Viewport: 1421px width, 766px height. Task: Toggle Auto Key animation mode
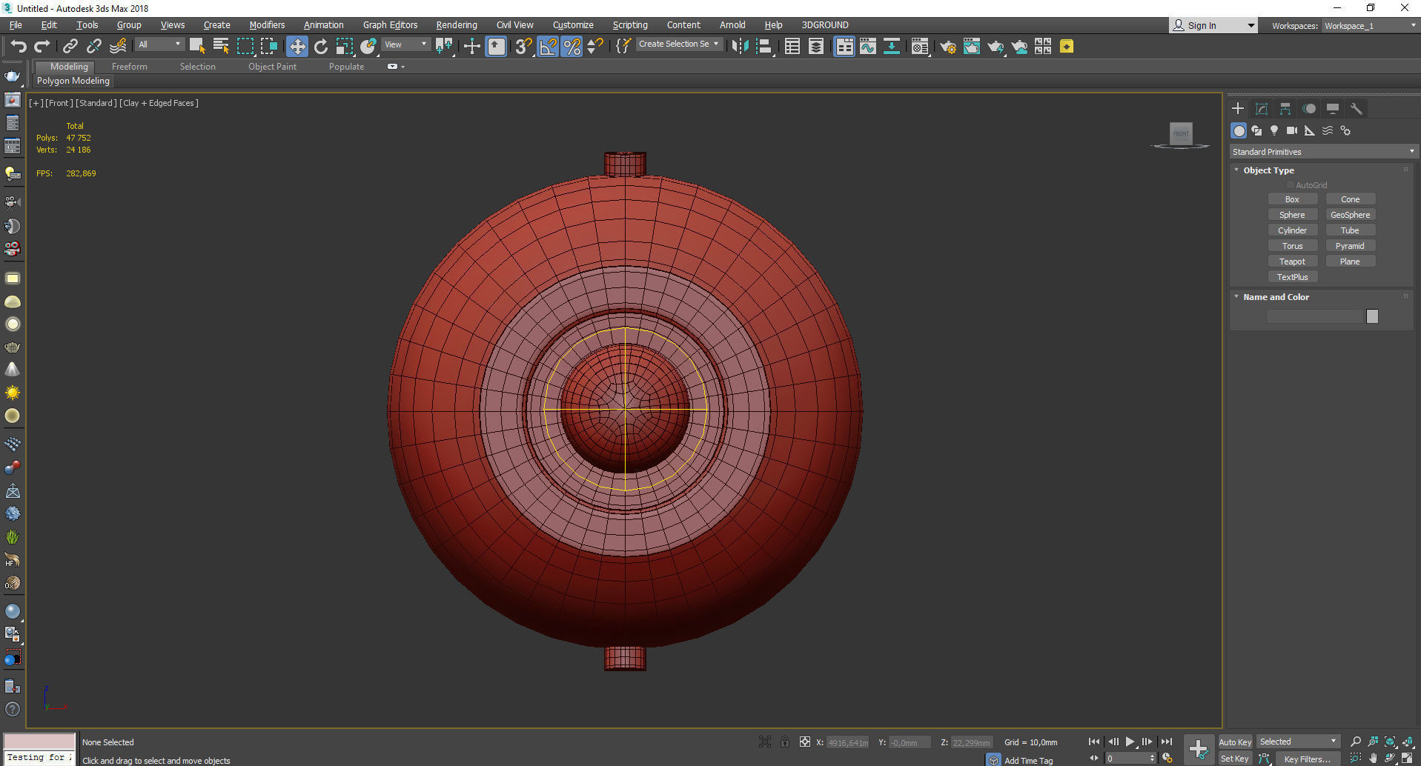pyautogui.click(x=1235, y=742)
